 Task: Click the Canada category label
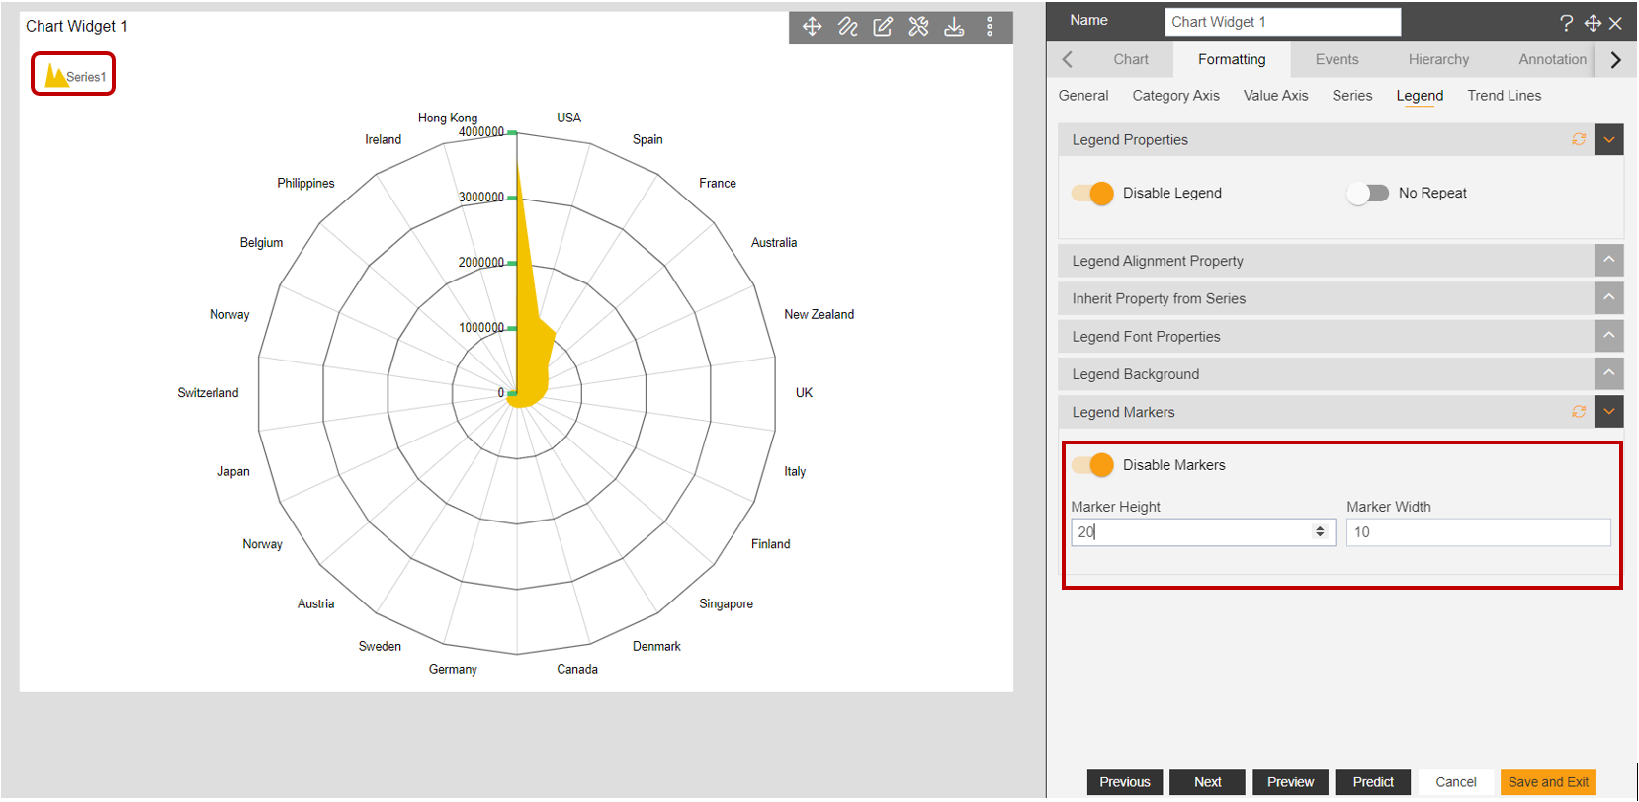pos(577,670)
